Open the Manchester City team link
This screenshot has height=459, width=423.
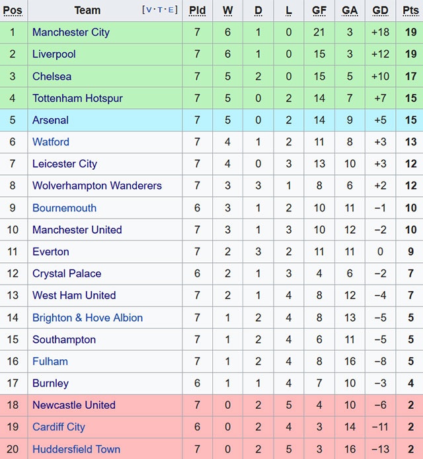click(71, 32)
